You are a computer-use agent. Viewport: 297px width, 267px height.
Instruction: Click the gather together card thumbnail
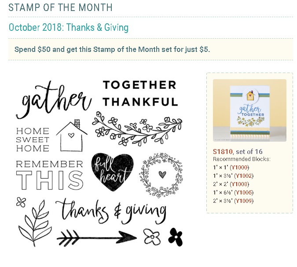(249, 110)
